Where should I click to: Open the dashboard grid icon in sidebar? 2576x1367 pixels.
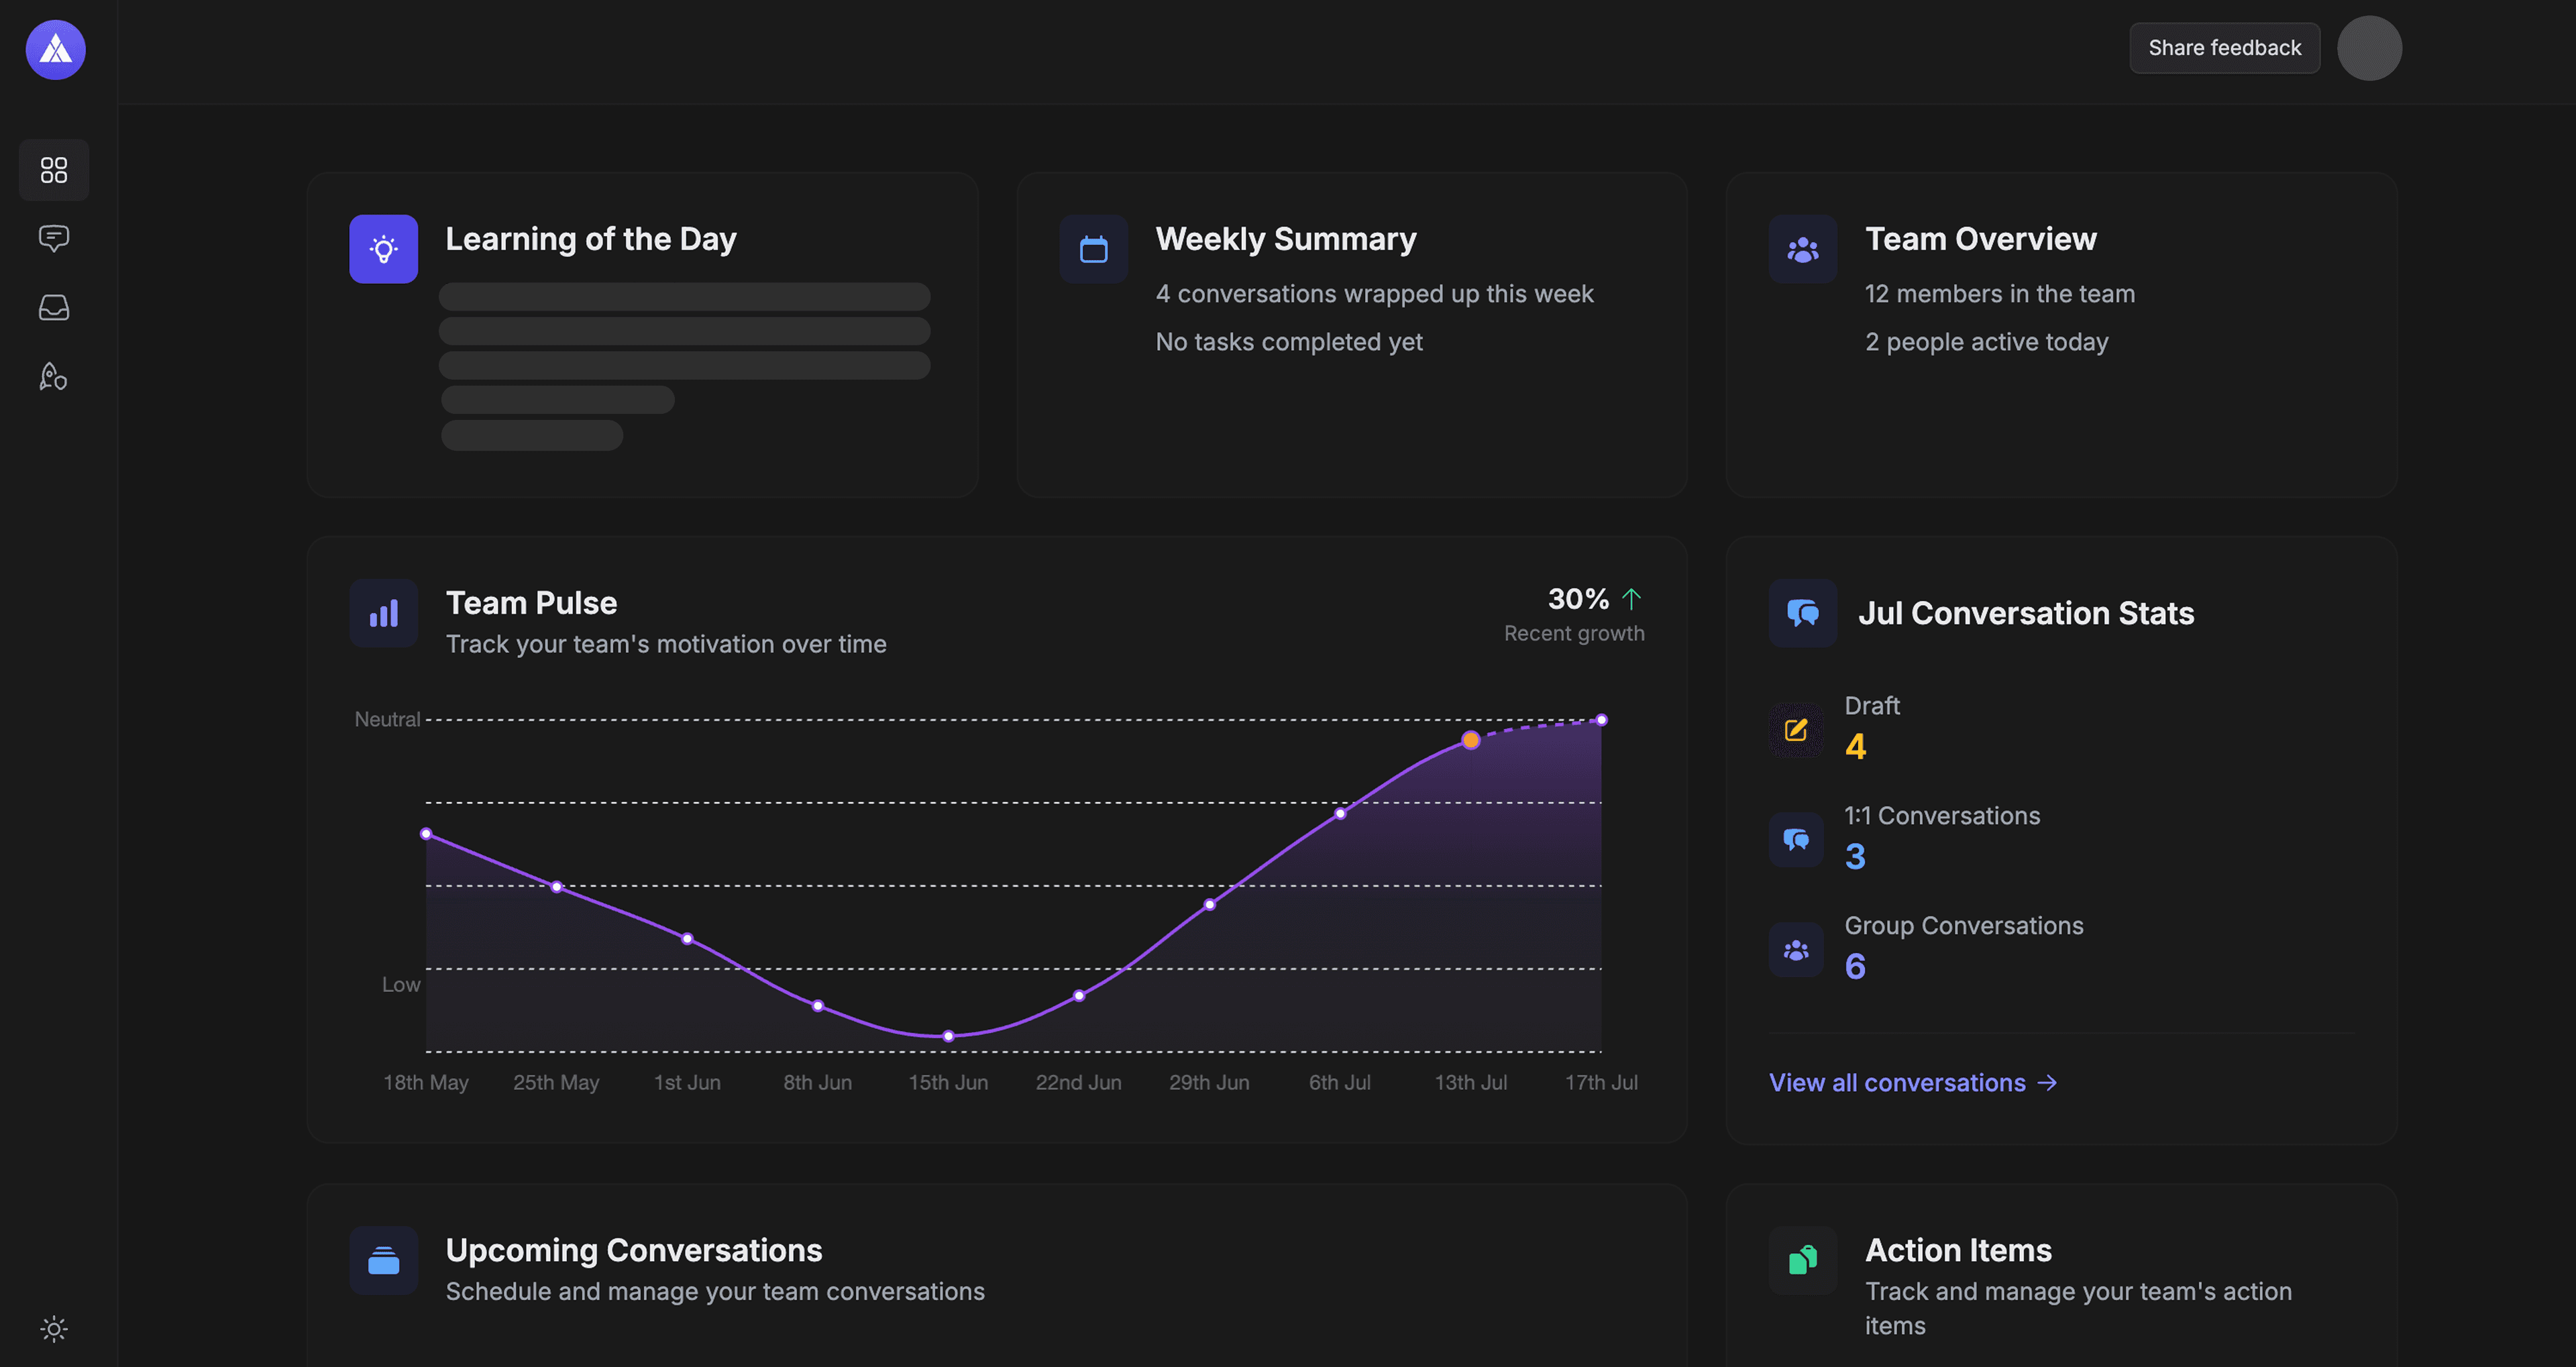click(54, 170)
